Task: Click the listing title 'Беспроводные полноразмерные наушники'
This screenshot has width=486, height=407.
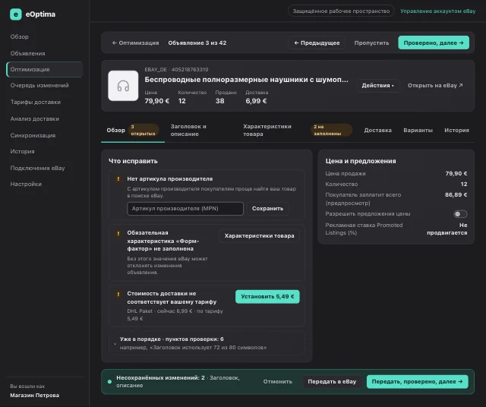Action: tap(246, 80)
